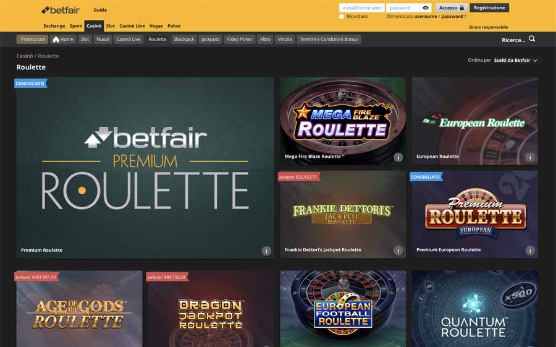Click the Home house icon
The width and height of the screenshot is (556, 347).
pos(56,40)
